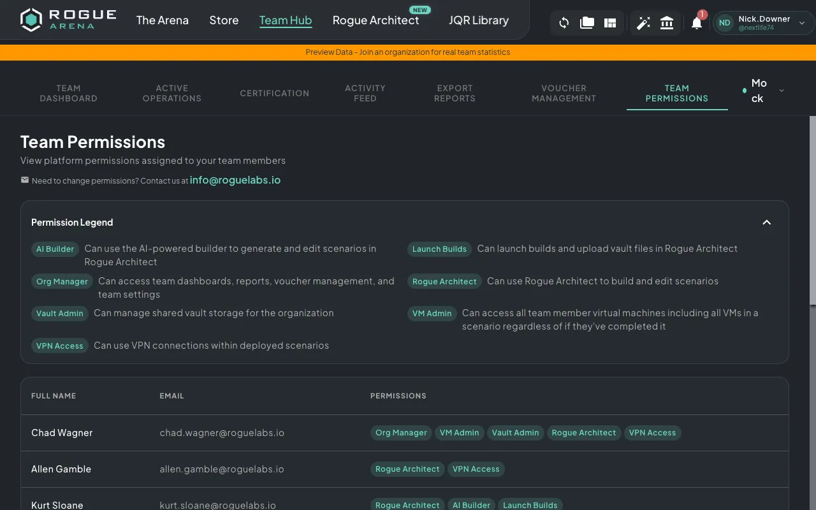Screen dimensions: 816x510
Task: Navigate to the JQR Library
Action: (x=478, y=20)
